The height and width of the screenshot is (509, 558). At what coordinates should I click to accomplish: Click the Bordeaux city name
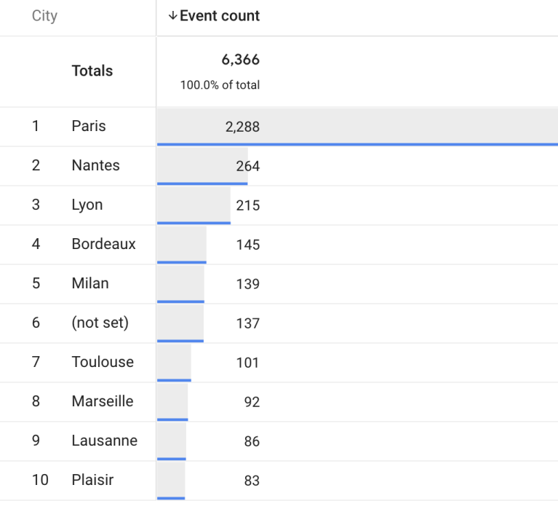(103, 244)
